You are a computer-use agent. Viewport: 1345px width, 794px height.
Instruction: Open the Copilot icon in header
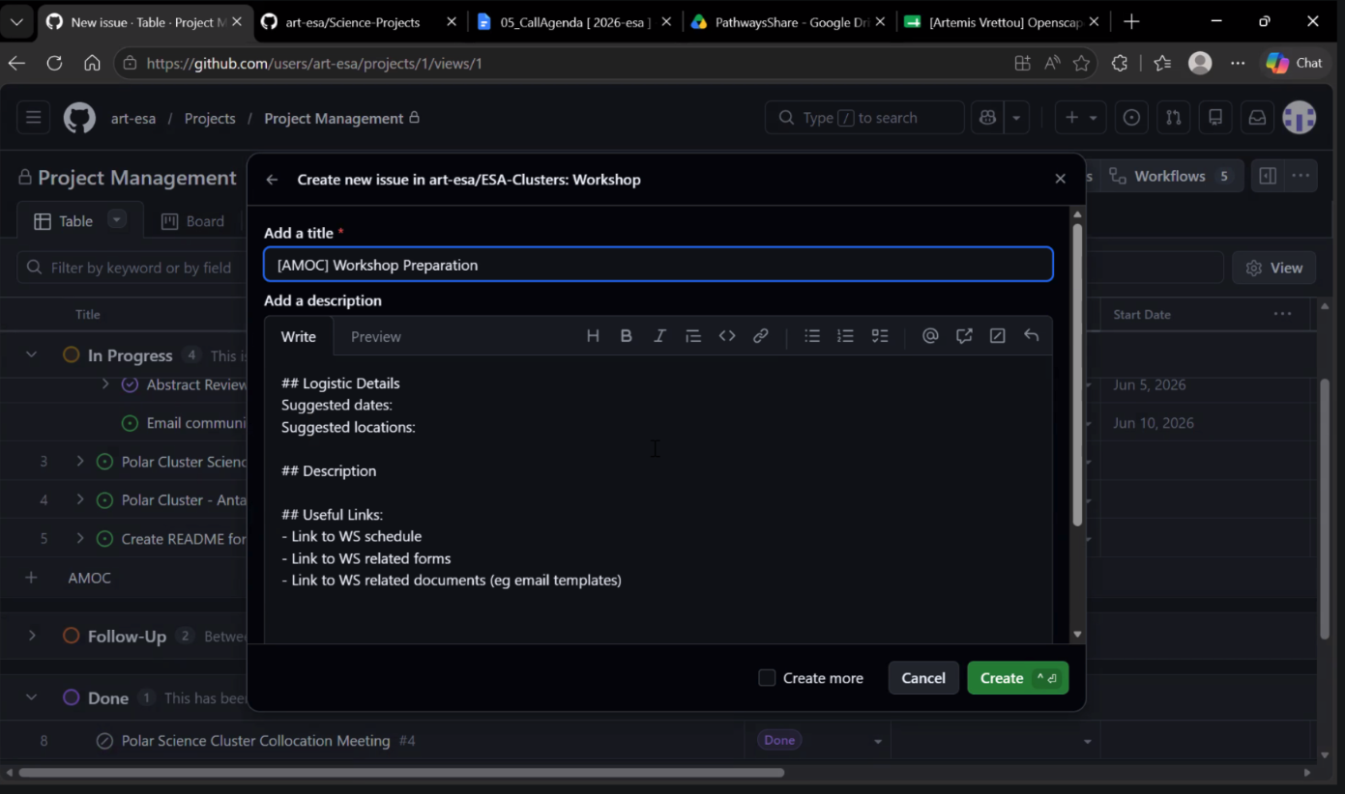click(987, 118)
